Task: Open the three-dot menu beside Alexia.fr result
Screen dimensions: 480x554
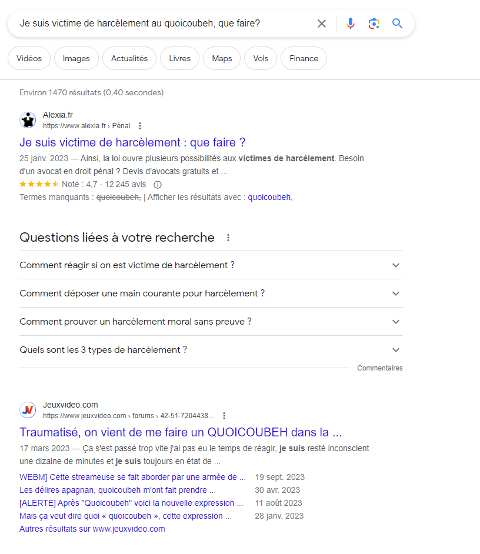Action: [x=140, y=126]
